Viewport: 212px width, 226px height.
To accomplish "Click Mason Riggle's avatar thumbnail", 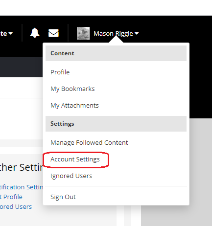I will point(83,33).
